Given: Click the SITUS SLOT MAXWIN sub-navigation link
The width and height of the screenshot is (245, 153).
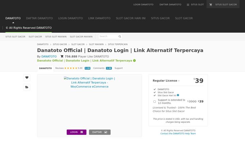Looking at the screenshot, I should coord(56,37).
